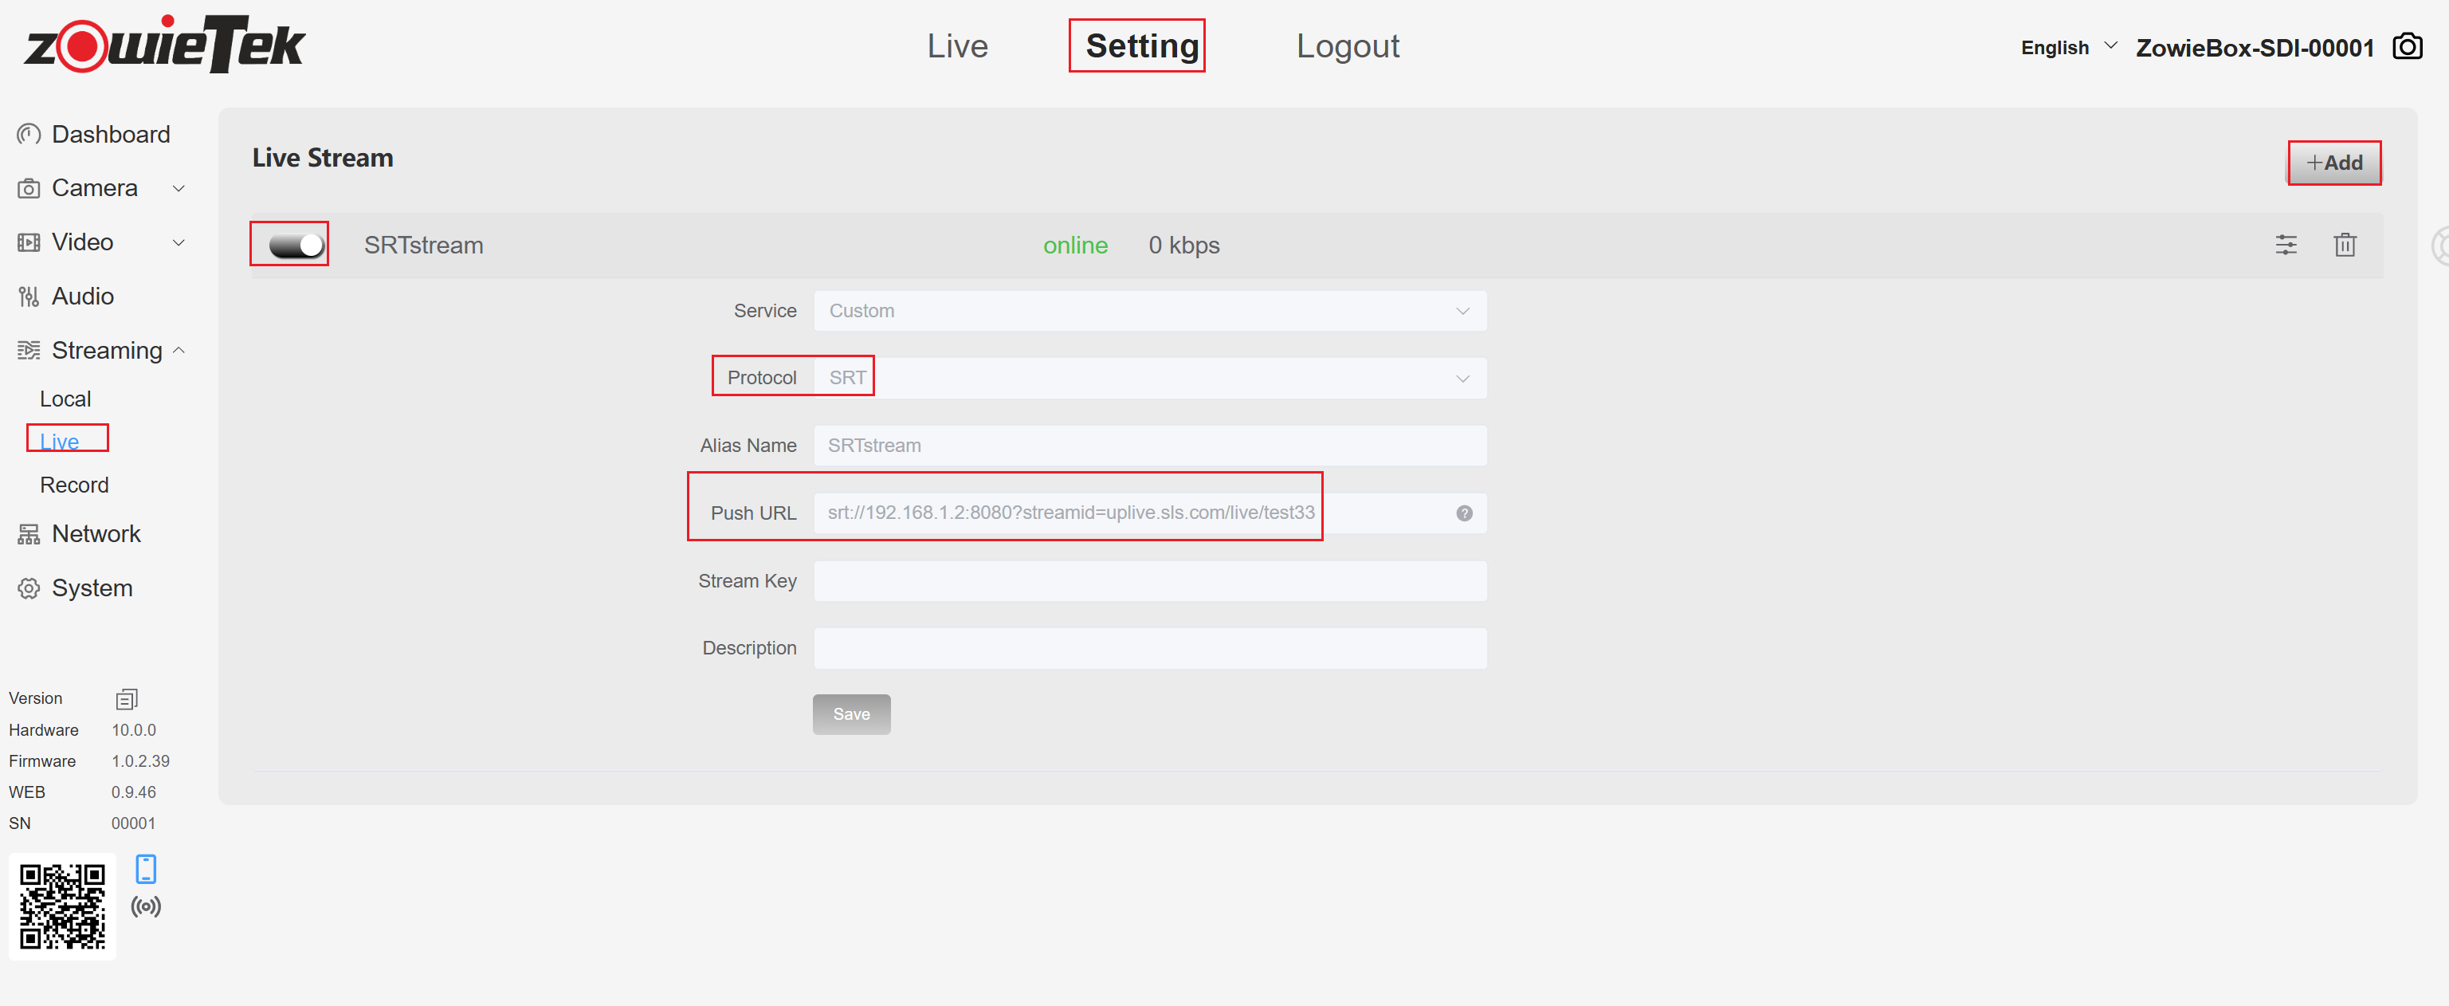Click the version copy icon

(x=127, y=700)
